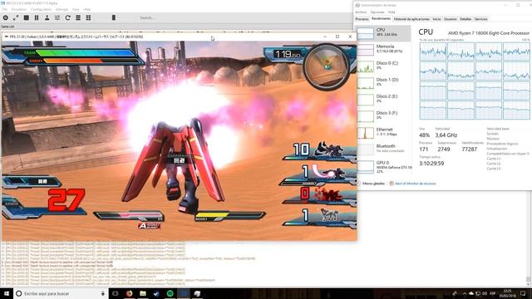Select Disco 2 (E:) in the sidebar

coord(383,100)
